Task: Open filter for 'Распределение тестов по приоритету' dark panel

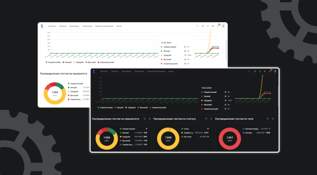Action: 144,119
